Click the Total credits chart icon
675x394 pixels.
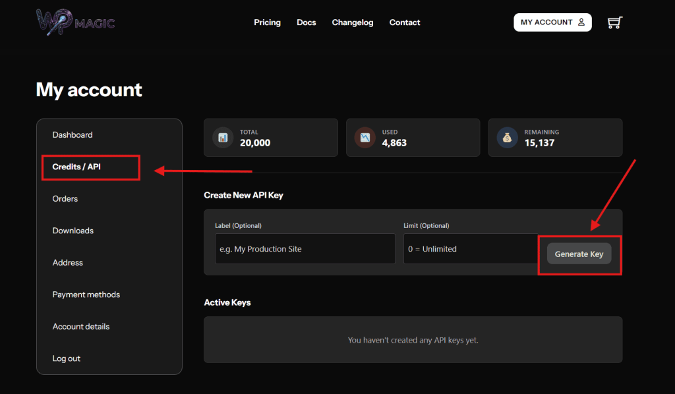[x=223, y=138]
